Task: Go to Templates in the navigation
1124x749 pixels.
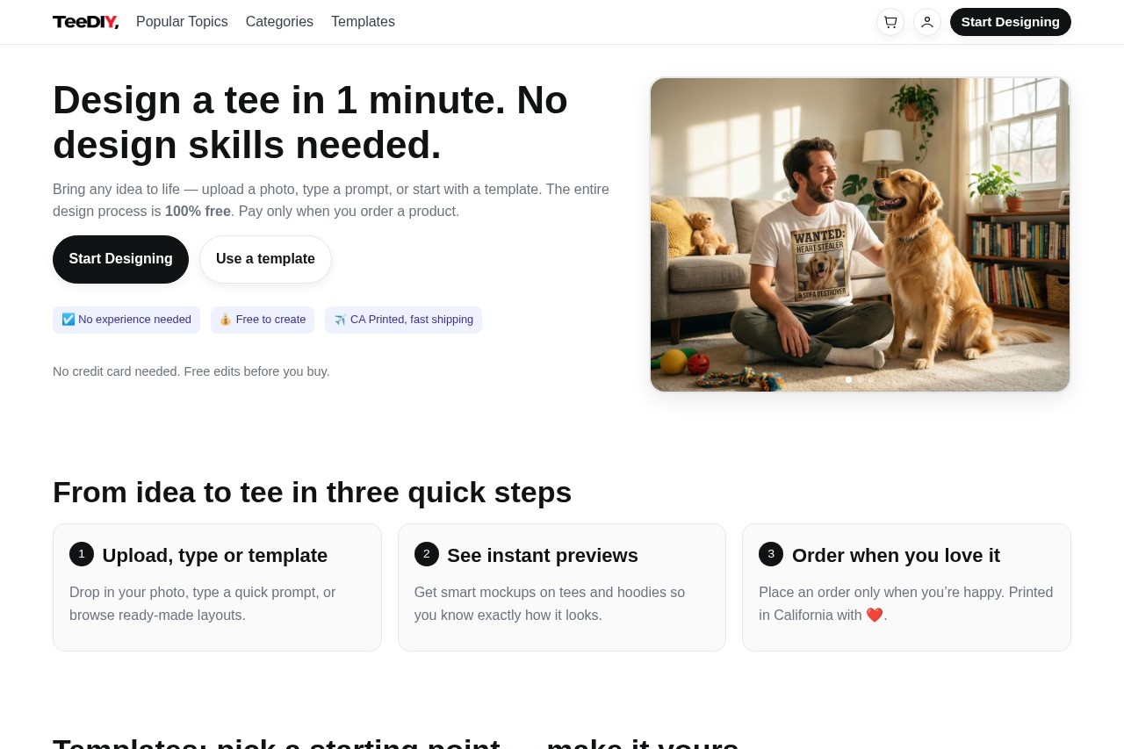Action: [x=363, y=22]
